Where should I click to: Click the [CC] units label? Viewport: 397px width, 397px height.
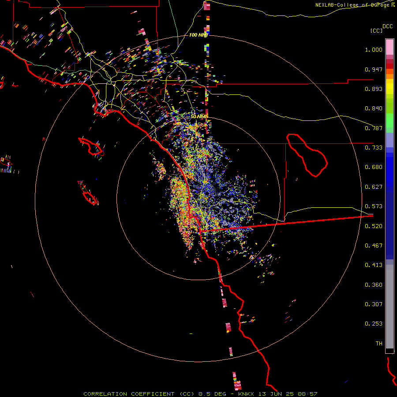[x=377, y=31]
